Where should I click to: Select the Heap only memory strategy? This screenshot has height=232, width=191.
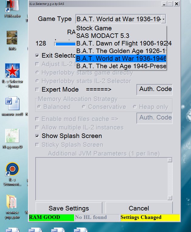(135, 107)
